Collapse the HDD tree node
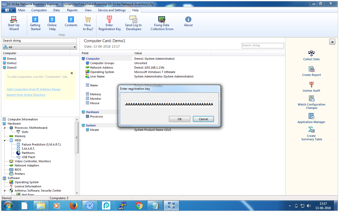 4,140
